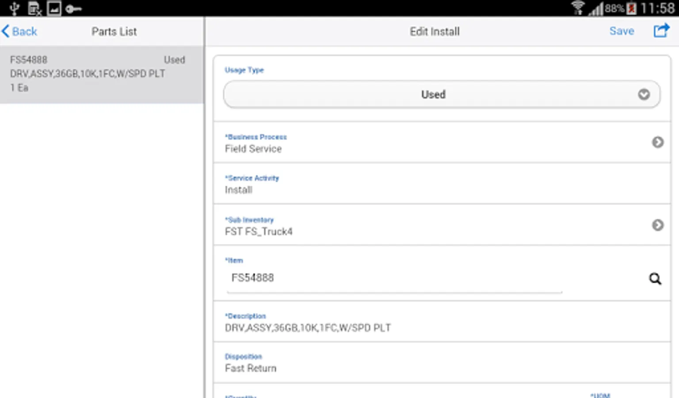Image resolution: width=679 pixels, height=398 pixels.
Task: Tap the Disposition Fast Return row
Action: pos(442,363)
